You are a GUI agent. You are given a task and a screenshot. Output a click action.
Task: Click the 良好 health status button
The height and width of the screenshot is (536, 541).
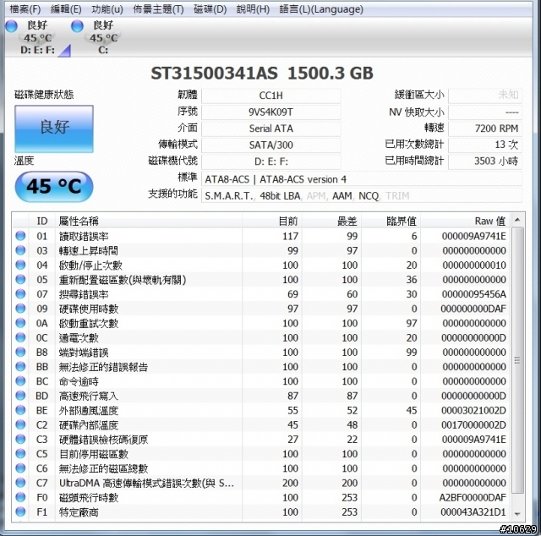point(54,129)
